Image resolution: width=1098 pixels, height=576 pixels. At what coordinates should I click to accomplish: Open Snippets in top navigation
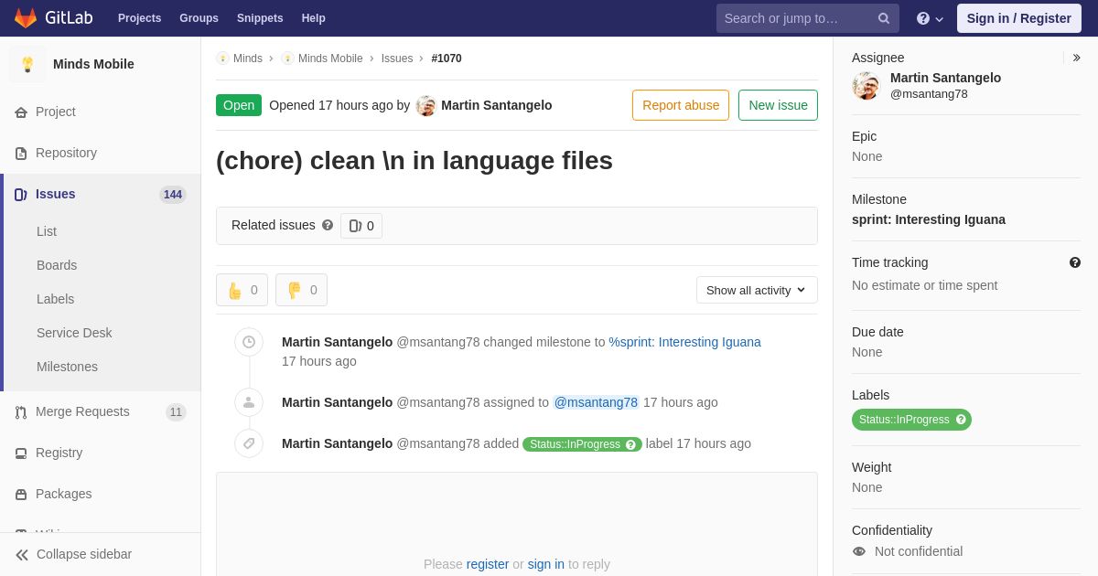(x=260, y=18)
